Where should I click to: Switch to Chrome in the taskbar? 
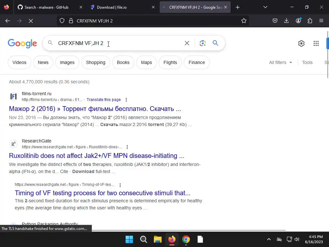[x=186, y=239]
